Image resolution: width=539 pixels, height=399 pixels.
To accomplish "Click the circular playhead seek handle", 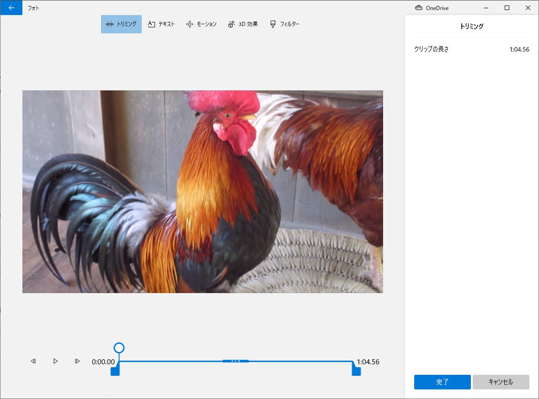I will (x=119, y=348).
